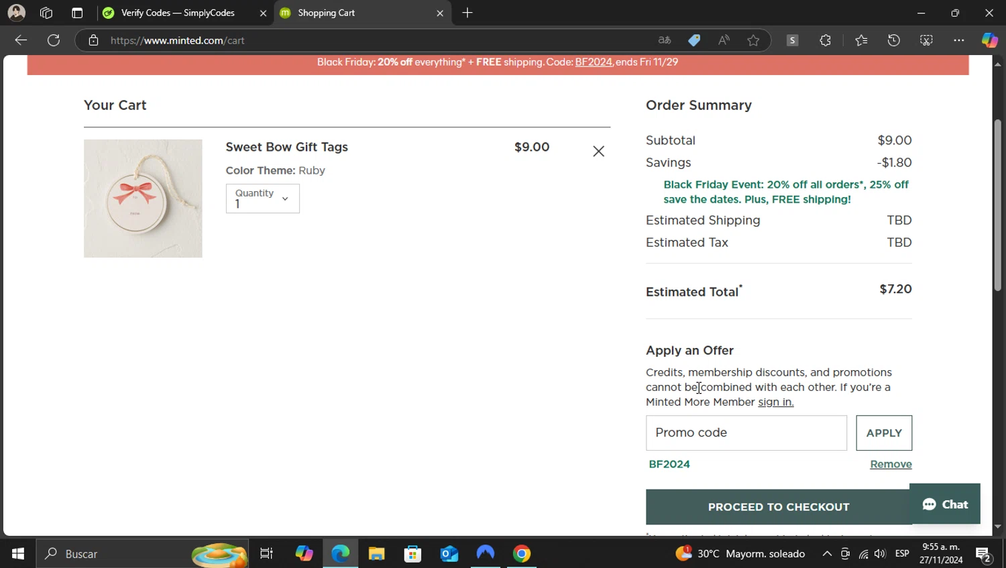Image resolution: width=1006 pixels, height=568 pixels.
Task: Click the APPLY promo button
Action: click(x=884, y=433)
